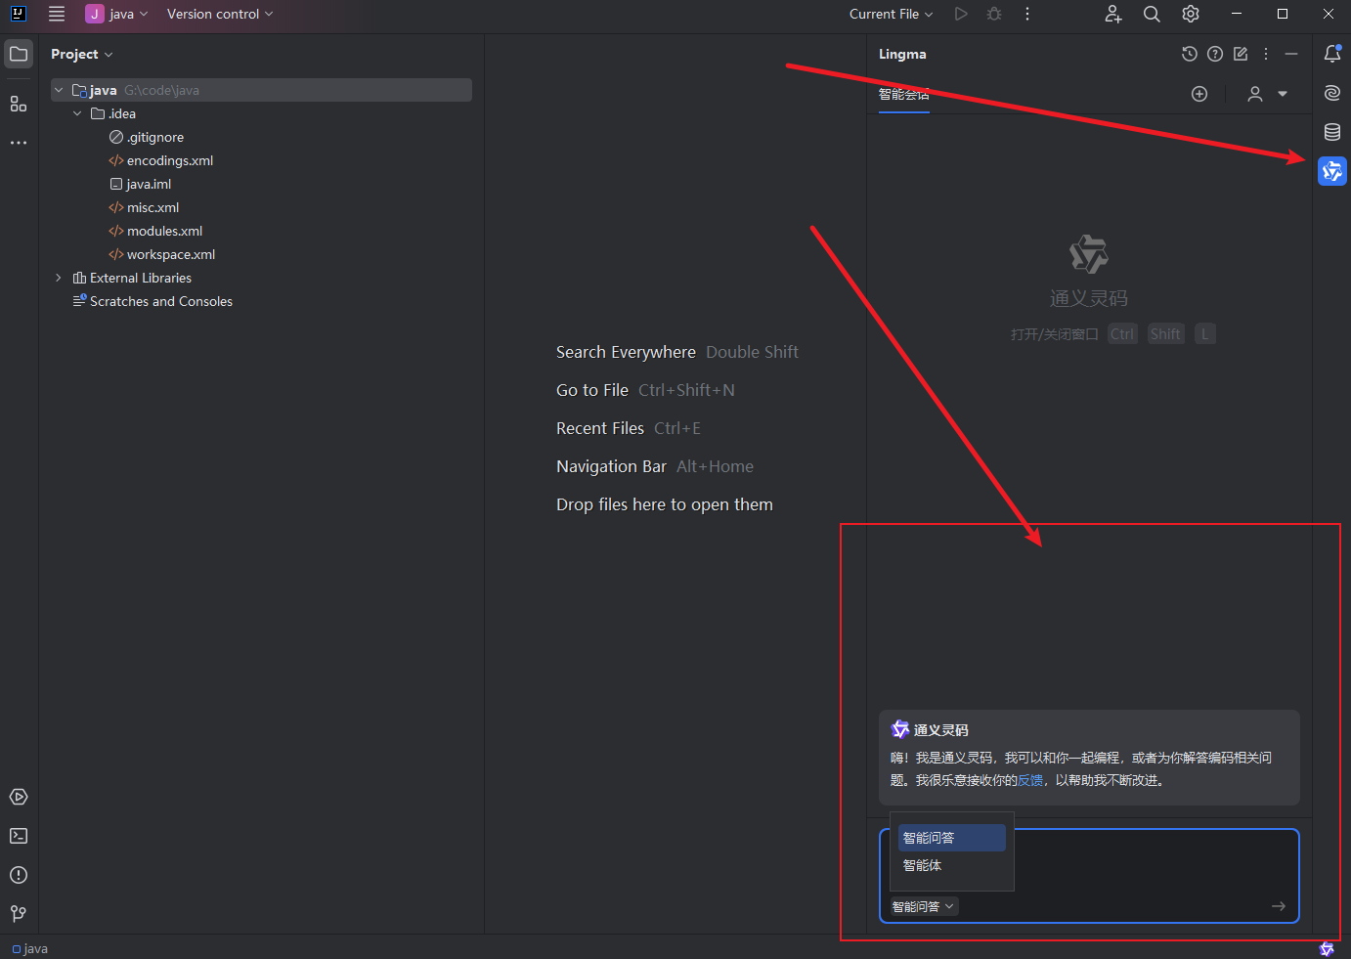This screenshot has height=959, width=1351.
Task: Choose 智能问答 in the mode menu
Action: 951,838
